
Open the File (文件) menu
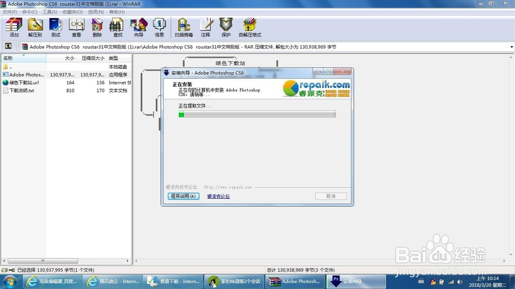pyautogui.click(x=9, y=12)
